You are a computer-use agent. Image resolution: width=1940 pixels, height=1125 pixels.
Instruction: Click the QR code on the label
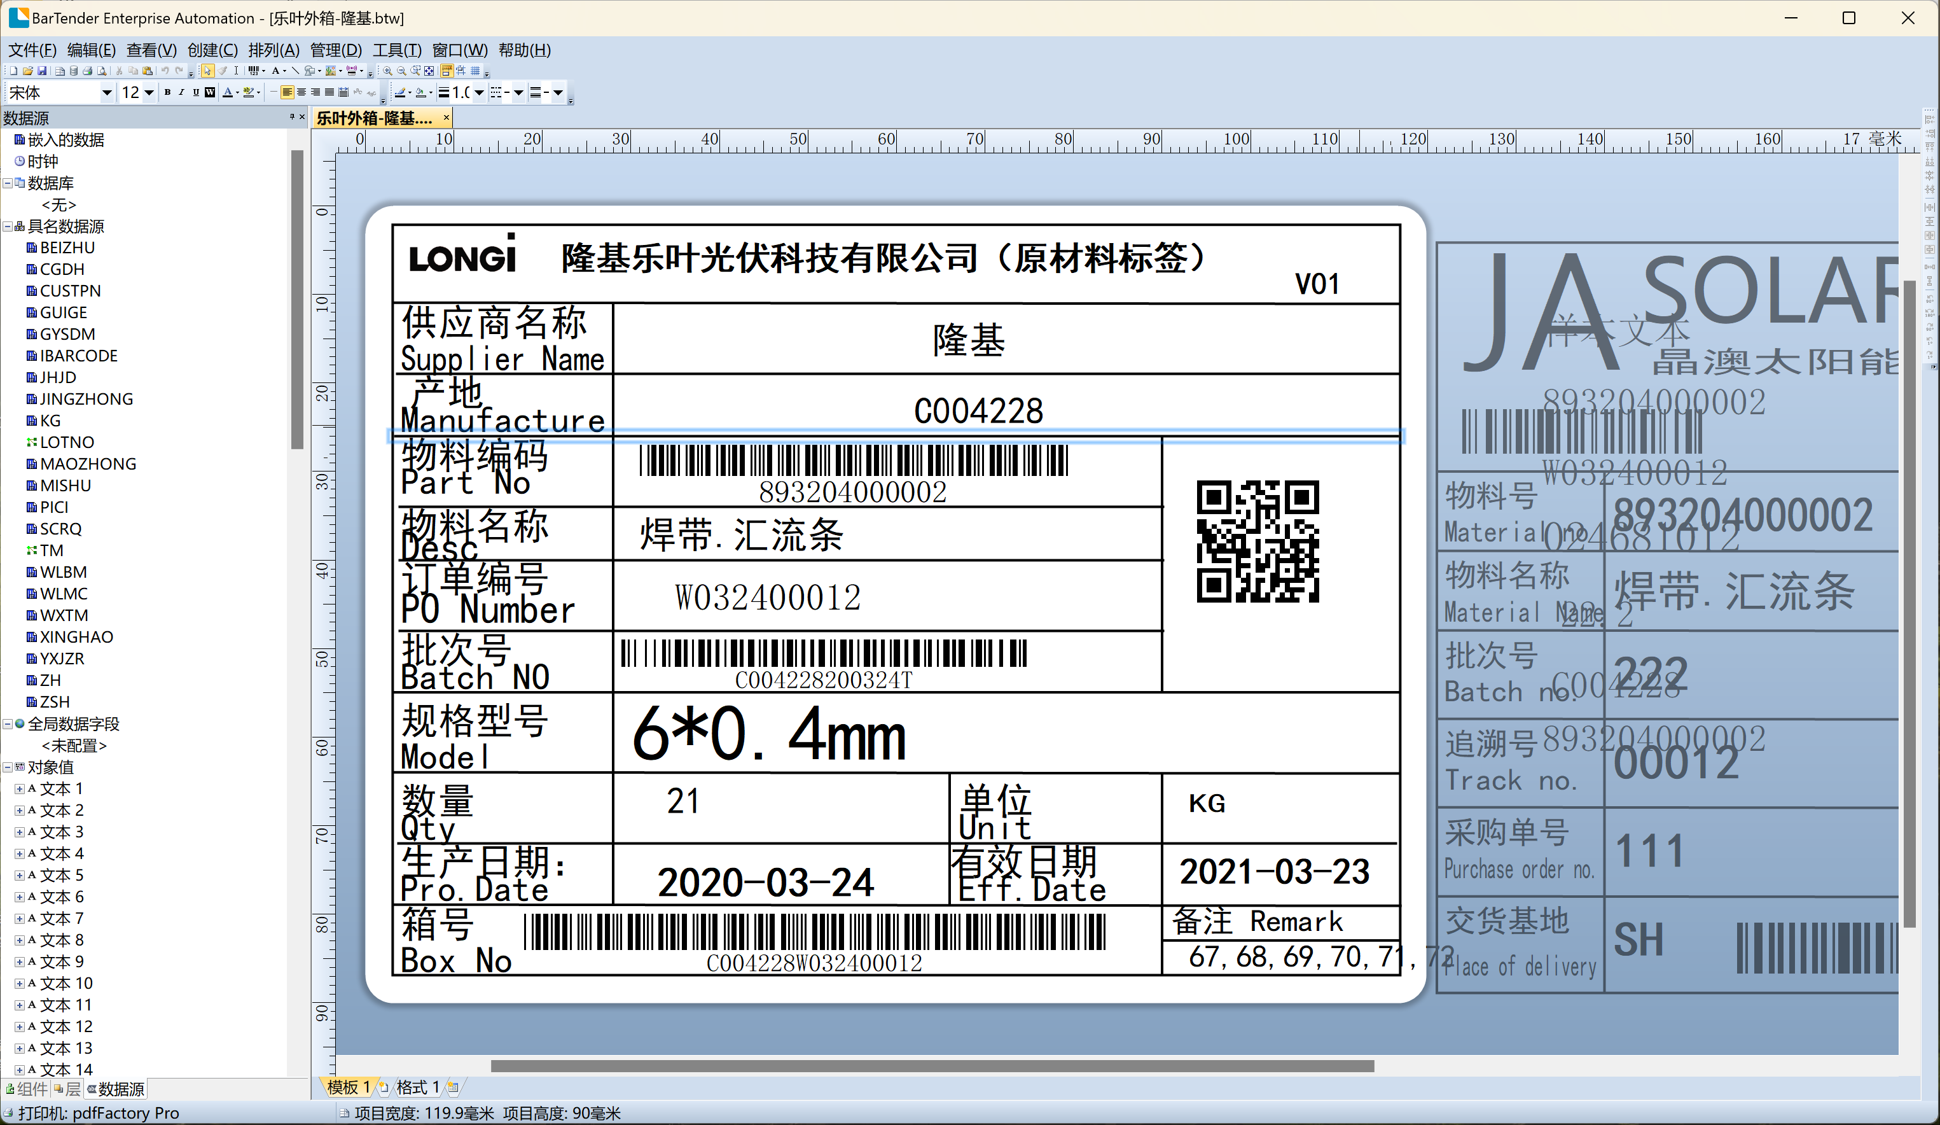coord(1257,542)
